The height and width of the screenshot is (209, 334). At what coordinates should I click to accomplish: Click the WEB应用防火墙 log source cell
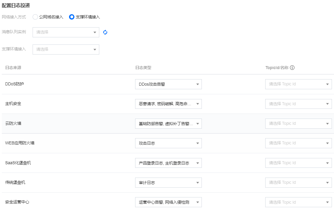pyautogui.click(x=20, y=143)
